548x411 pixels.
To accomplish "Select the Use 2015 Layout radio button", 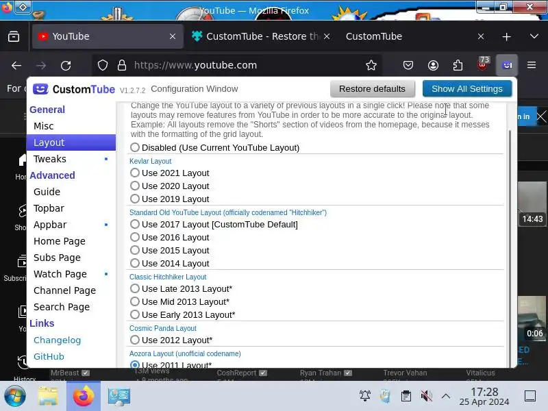I will click(134, 250).
